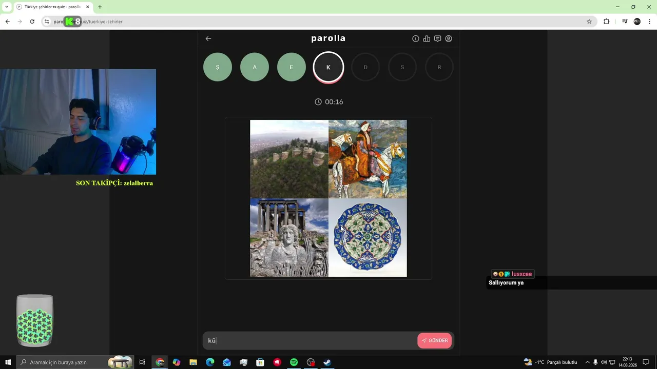Image resolution: width=657 pixels, height=369 pixels.
Task: Bookmark this page with the star
Action: point(589,22)
